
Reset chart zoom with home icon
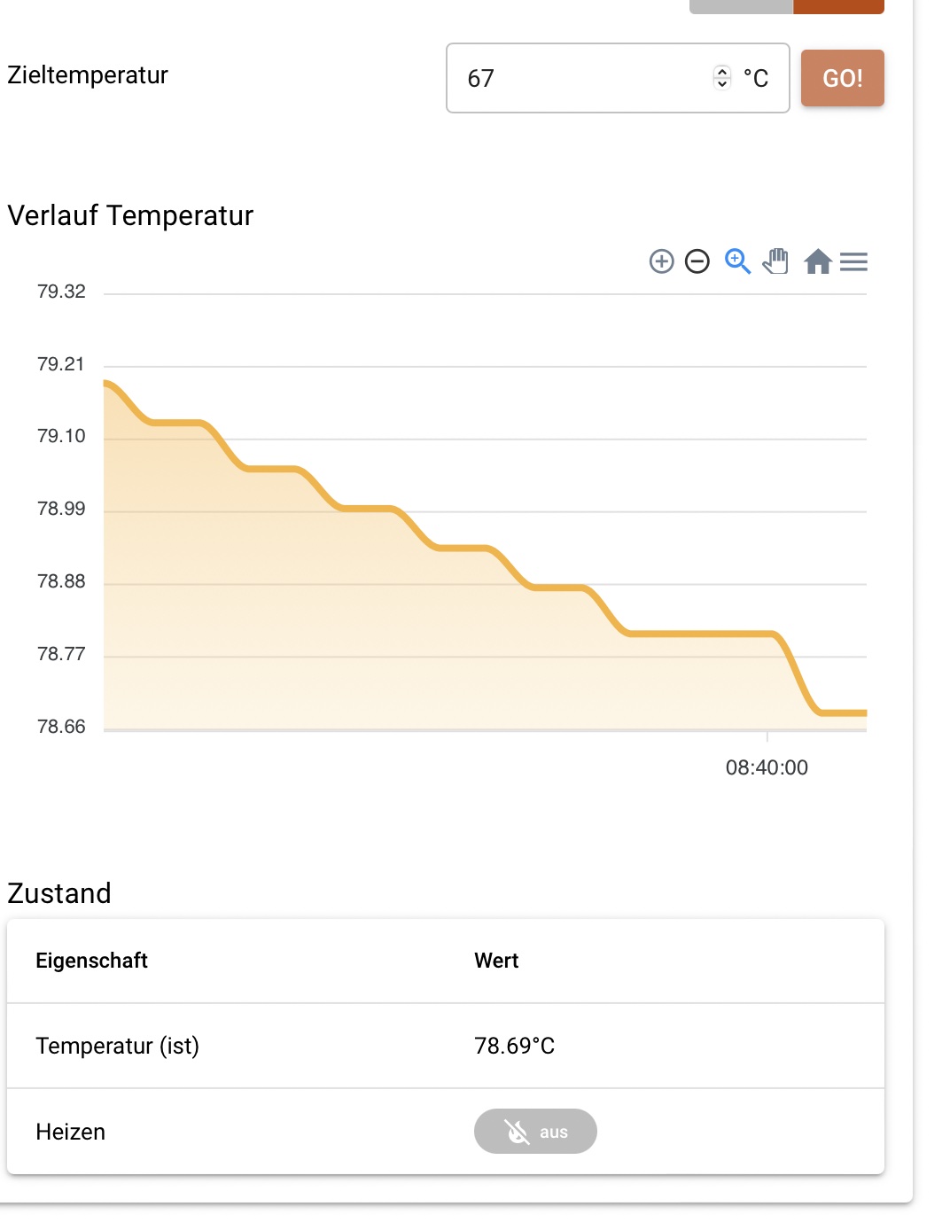[x=817, y=261]
